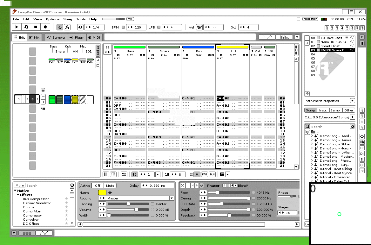Screen dimensions: 371x245
Task: Switch to the Sampler tab
Action: point(56,37)
